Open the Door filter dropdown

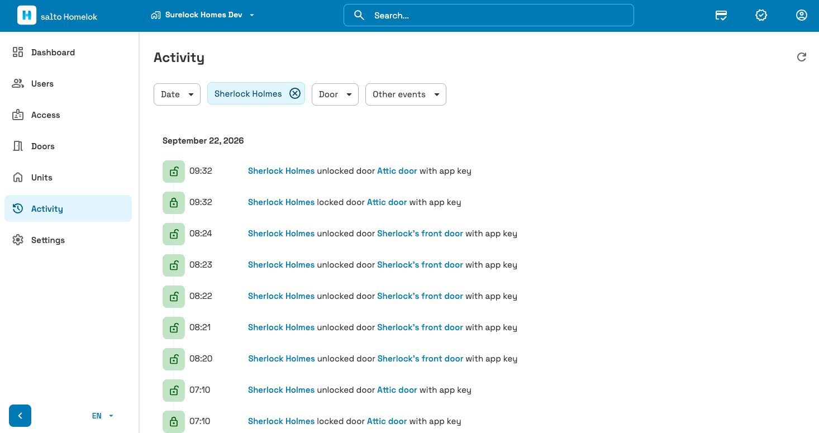335,94
